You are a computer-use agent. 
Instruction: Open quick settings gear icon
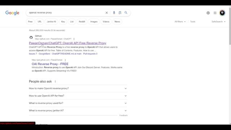click(208, 13)
